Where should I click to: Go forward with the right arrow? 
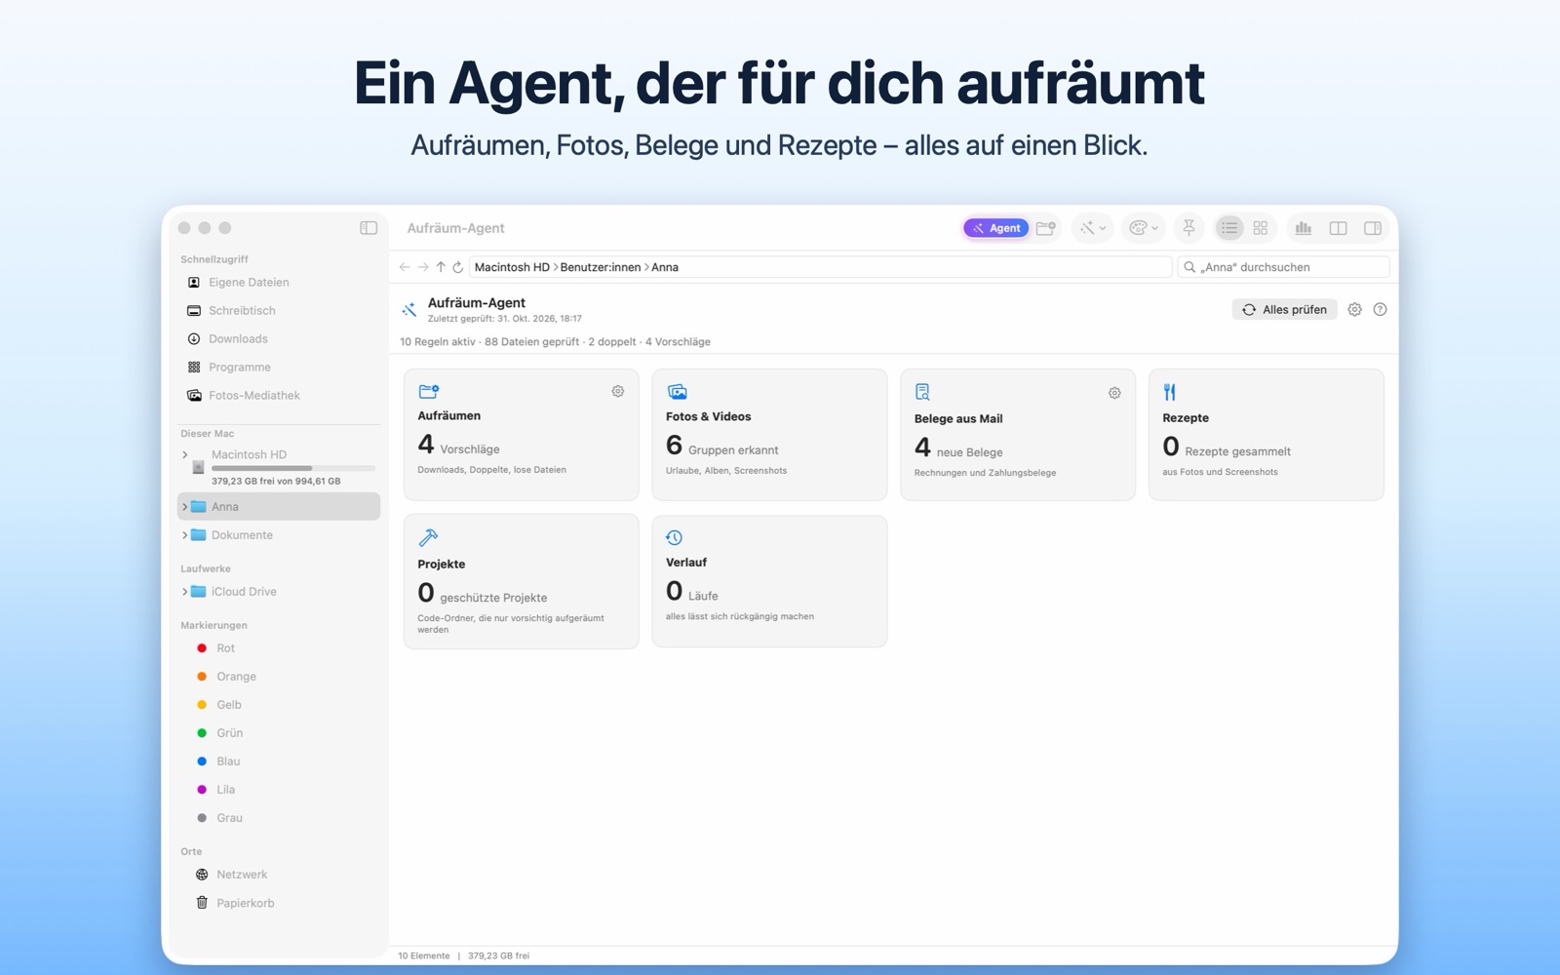[423, 267]
